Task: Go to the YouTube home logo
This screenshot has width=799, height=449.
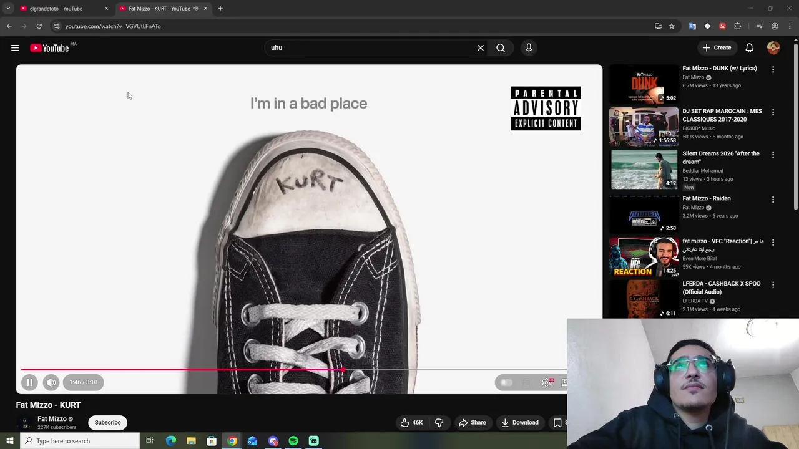Action: click(x=49, y=48)
